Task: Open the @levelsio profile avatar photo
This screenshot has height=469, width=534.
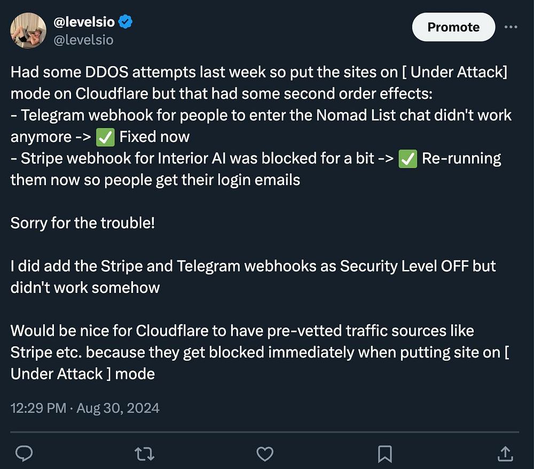Action: coord(28,30)
